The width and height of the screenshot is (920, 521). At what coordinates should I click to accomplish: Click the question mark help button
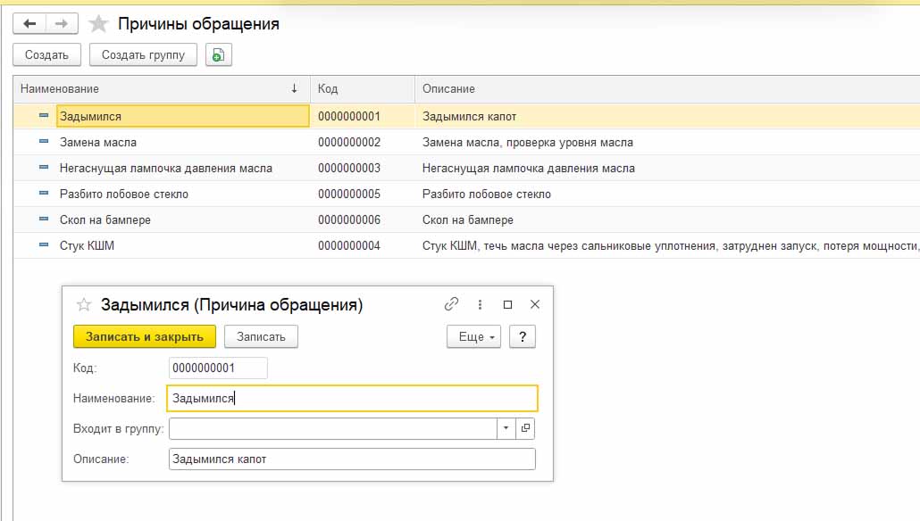[522, 336]
